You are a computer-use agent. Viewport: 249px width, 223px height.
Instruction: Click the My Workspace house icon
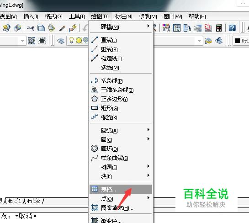[x=42, y=41]
